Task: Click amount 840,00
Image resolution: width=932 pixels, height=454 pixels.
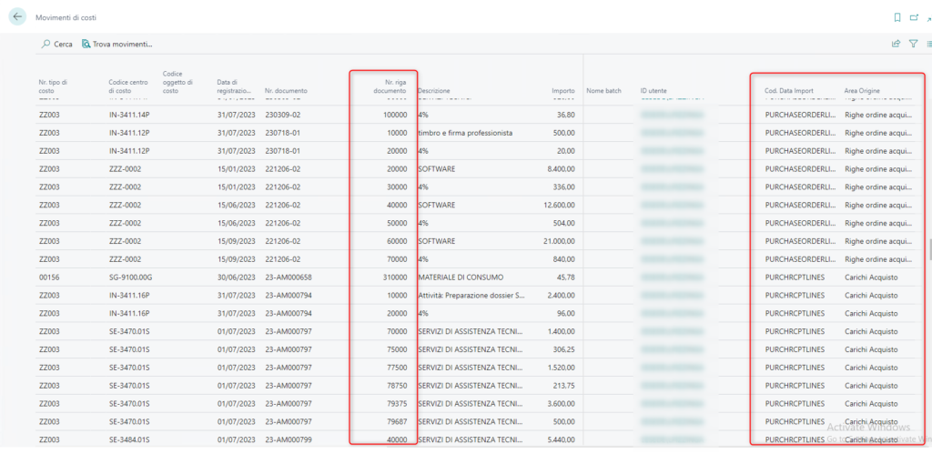Action: (x=564, y=259)
